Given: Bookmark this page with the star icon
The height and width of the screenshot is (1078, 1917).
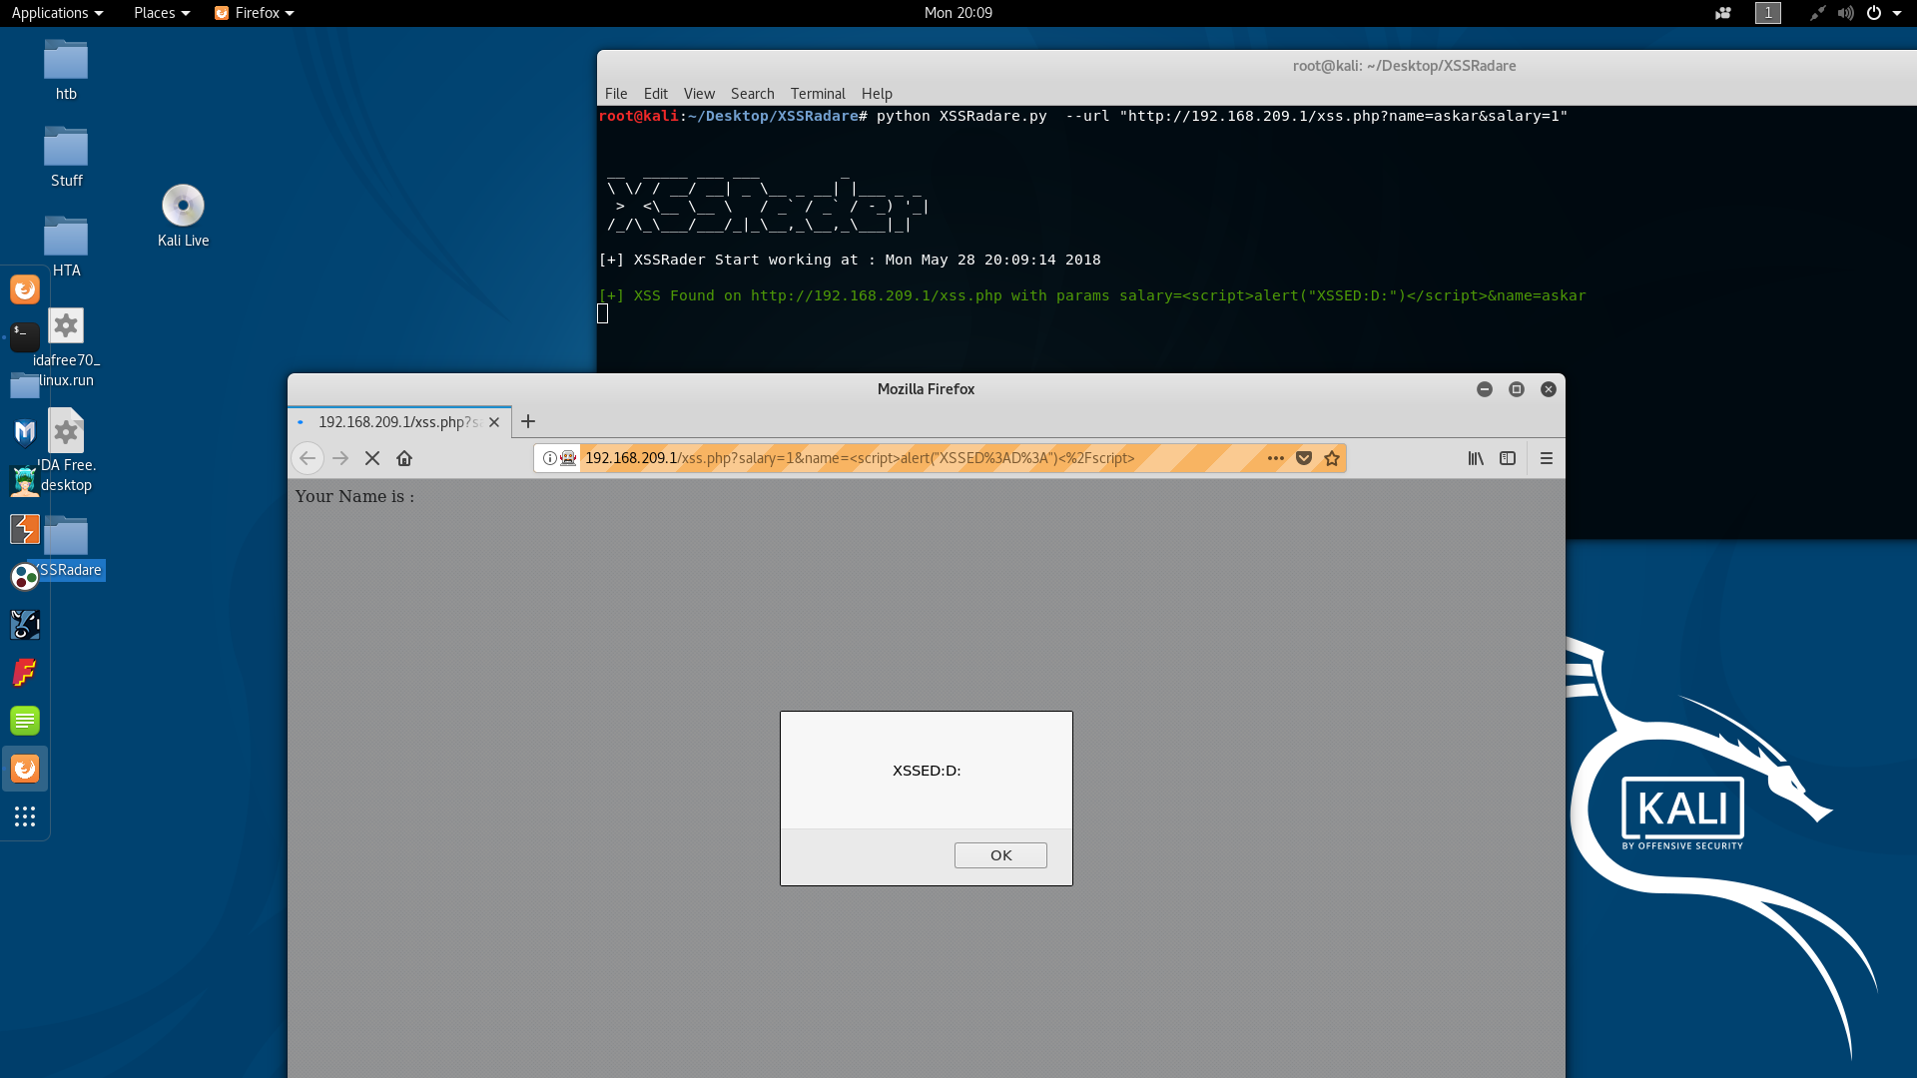Looking at the screenshot, I should [1332, 458].
